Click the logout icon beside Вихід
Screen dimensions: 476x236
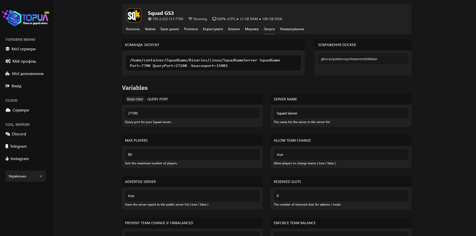8,86
